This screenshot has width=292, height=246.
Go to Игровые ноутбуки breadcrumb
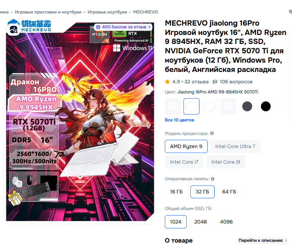click(x=107, y=12)
